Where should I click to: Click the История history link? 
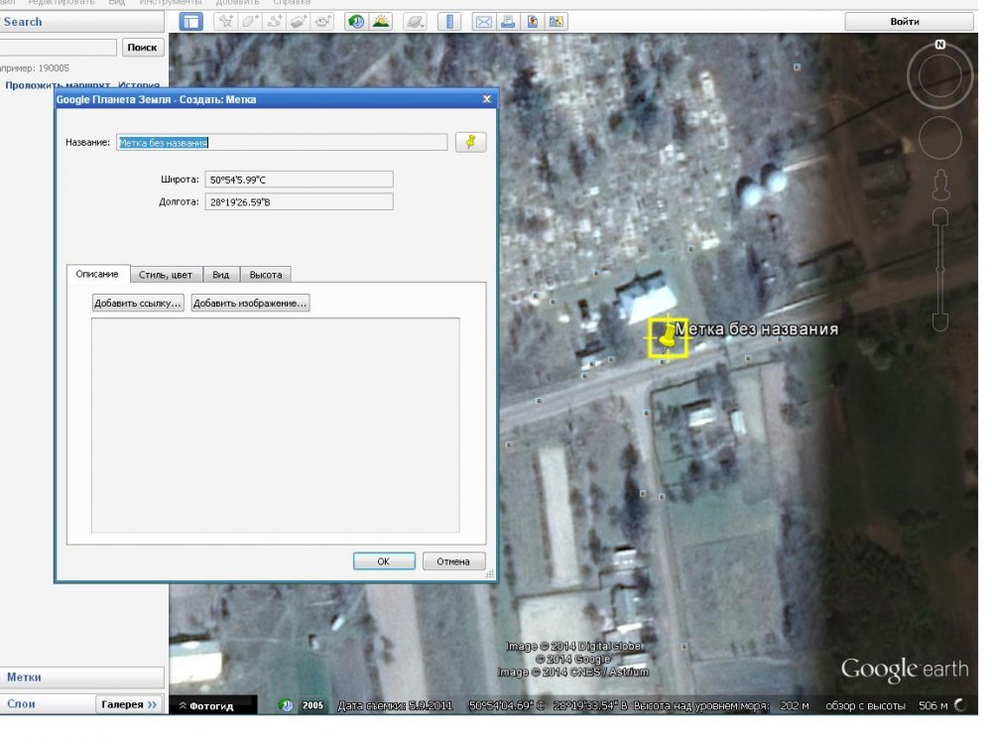point(139,84)
